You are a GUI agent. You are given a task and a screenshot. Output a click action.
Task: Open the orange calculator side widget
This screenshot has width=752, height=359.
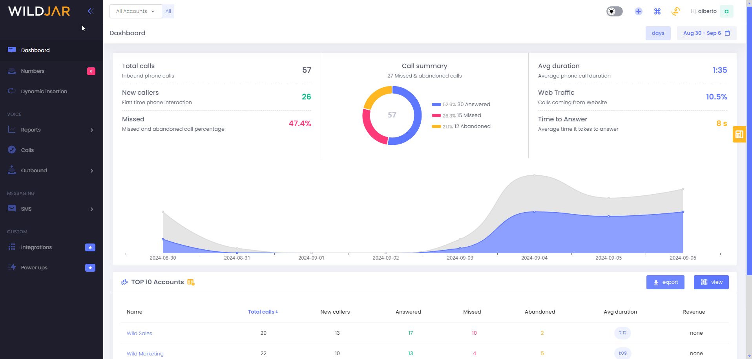pyautogui.click(x=739, y=134)
